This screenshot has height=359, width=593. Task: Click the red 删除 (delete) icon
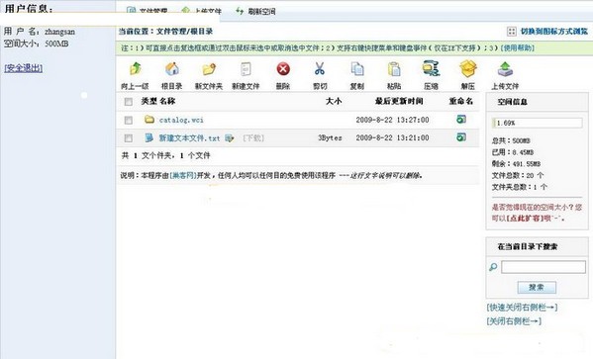pos(283,69)
